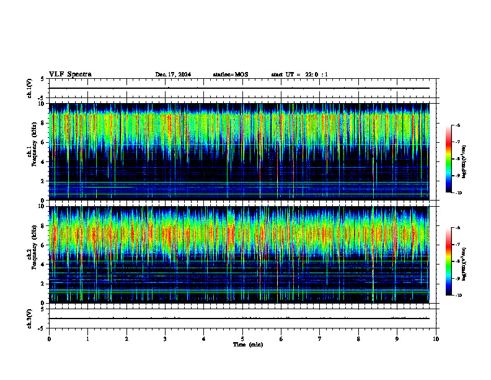The width and height of the screenshot is (491, 380).
Task: Click time tick label "5" on x-axis
Action: click(x=242, y=339)
